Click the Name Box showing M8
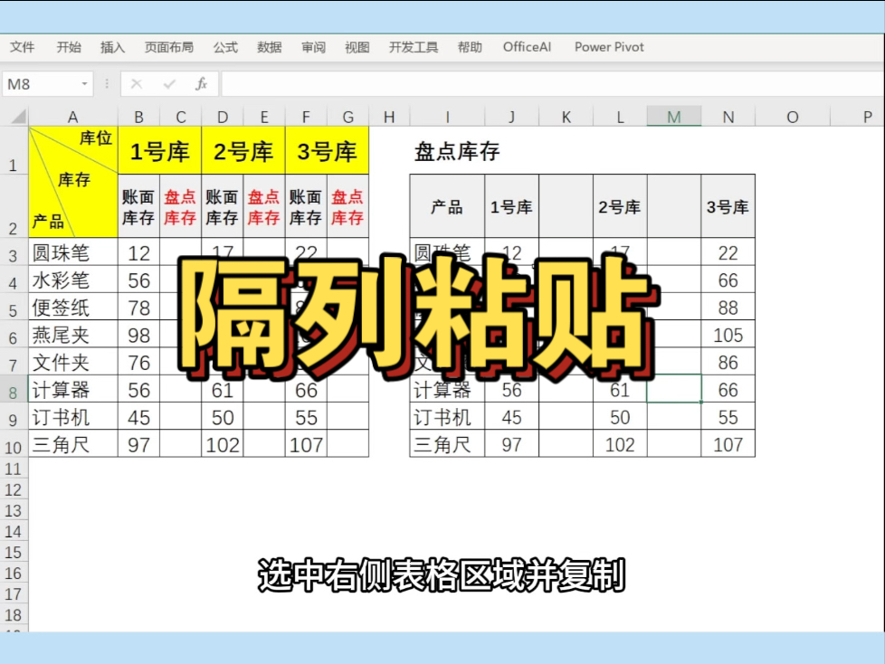The image size is (885, 664). pos(36,83)
